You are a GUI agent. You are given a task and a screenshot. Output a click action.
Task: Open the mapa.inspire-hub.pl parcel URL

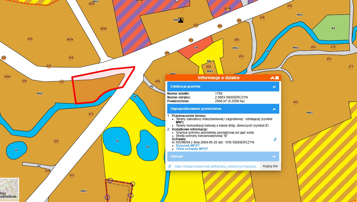point(216,166)
